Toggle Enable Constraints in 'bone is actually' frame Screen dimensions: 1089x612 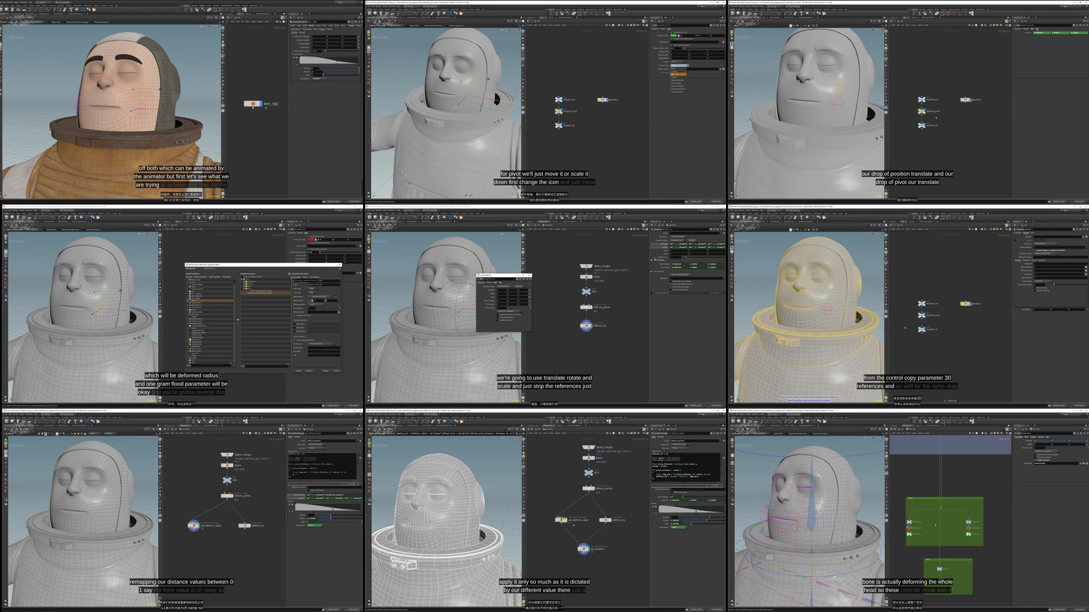coord(1035,460)
